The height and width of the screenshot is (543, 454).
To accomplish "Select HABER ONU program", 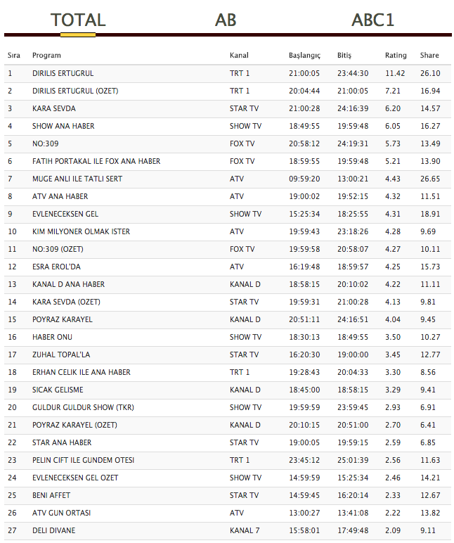I will click(x=52, y=338).
